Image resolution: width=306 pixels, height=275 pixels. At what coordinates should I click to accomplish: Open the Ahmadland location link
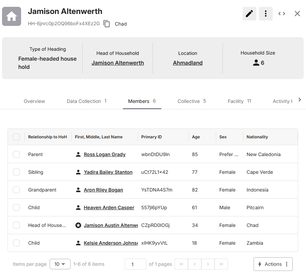tap(188, 63)
